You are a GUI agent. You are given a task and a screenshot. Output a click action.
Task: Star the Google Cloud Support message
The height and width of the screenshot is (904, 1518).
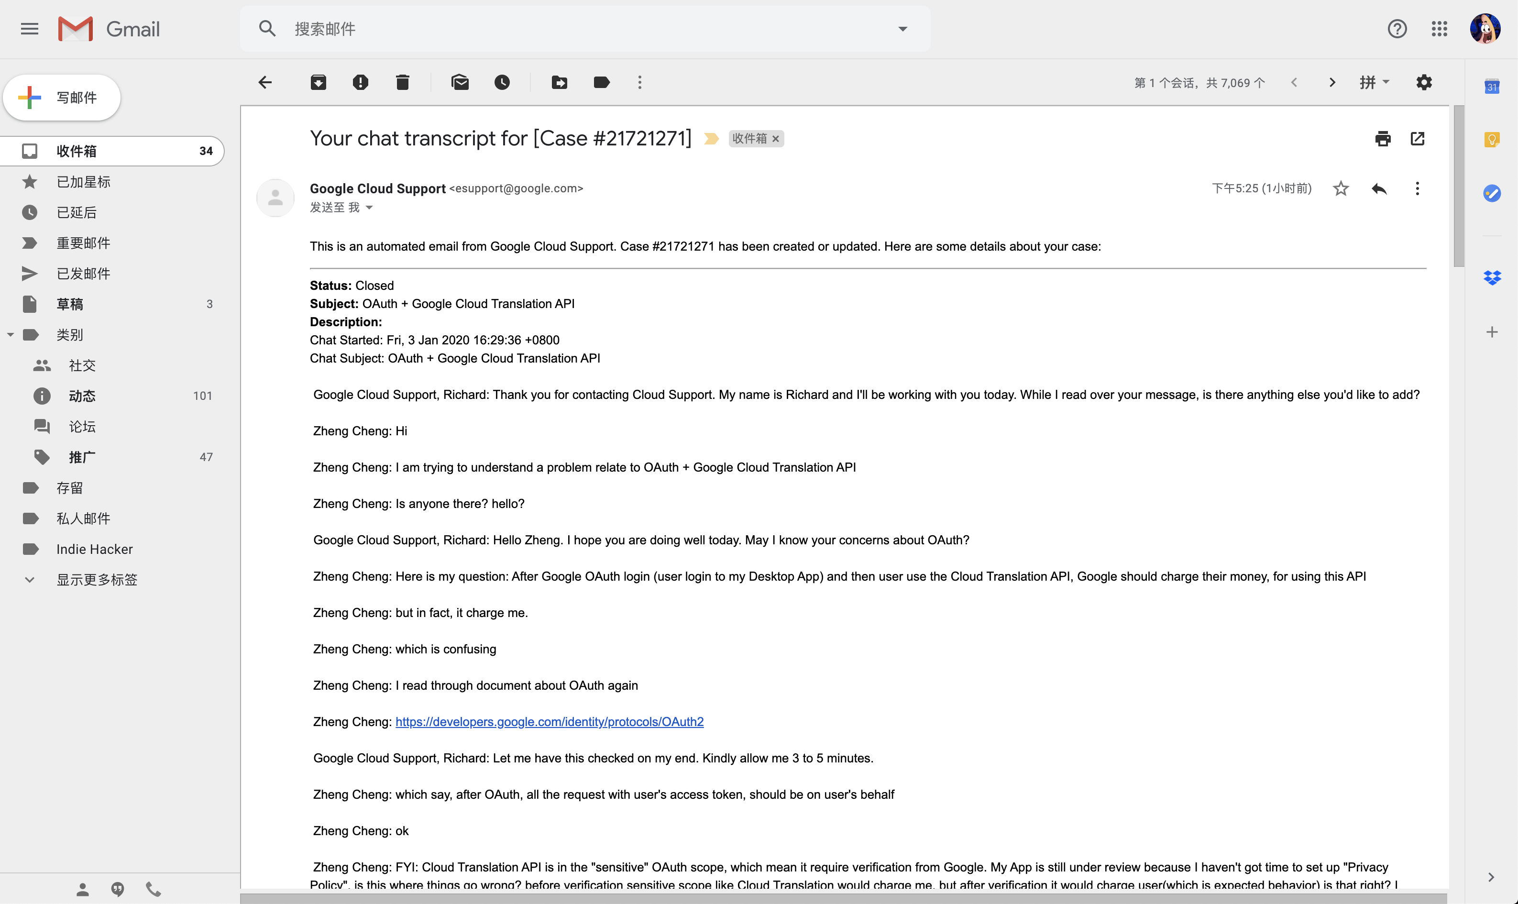(1341, 189)
